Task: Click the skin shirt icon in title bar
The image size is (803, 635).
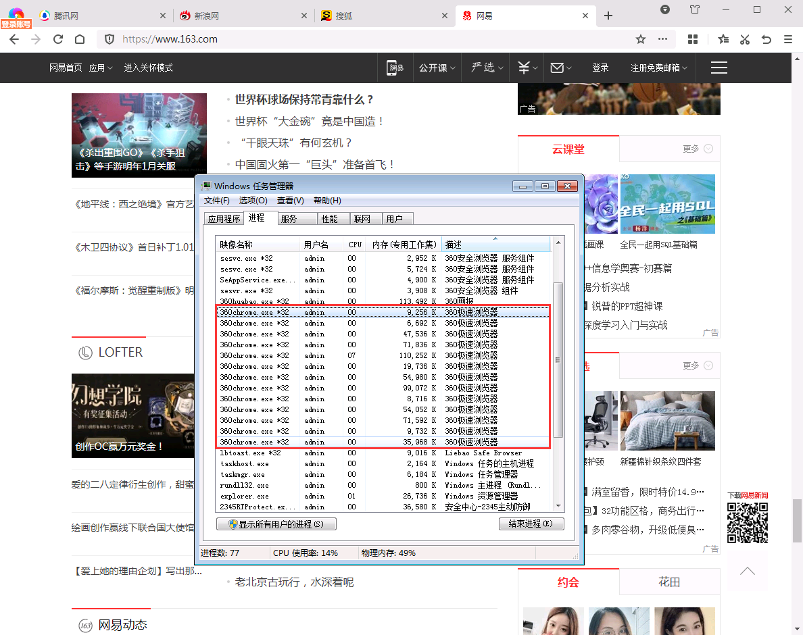Action: point(694,9)
